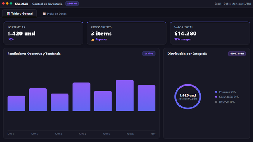Select the Hoy bar in the chart
Screen dimensions: 253x142
(146, 98)
